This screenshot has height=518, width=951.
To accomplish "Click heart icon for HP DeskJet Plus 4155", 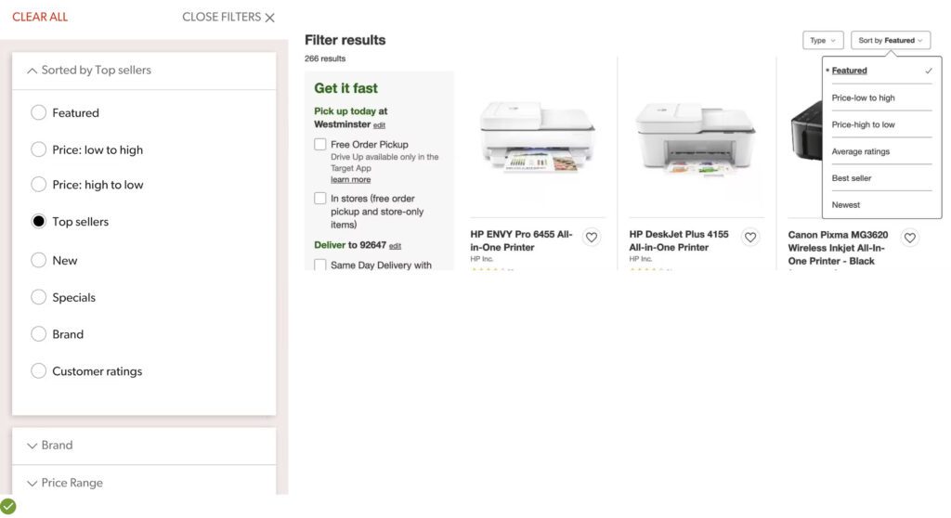I will click(x=750, y=238).
